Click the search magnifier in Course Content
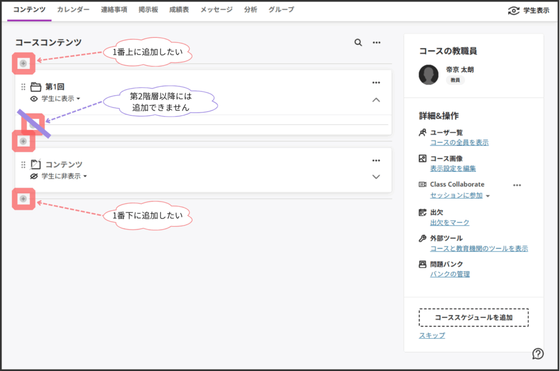560x371 pixels. point(358,43)
